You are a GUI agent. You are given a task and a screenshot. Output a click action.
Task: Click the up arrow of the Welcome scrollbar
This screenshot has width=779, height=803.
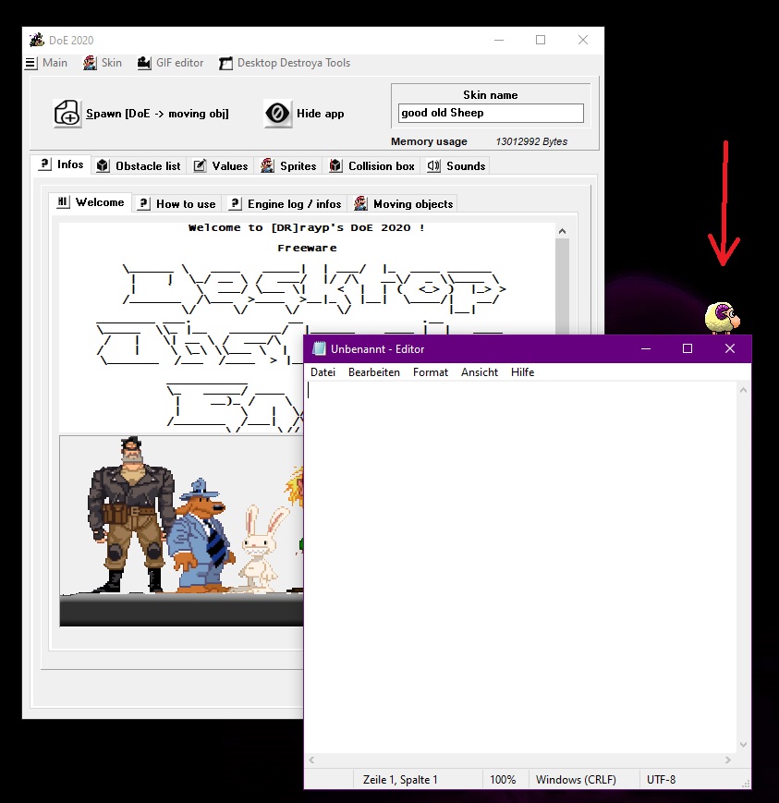pyautogui.click(x=562, y=229)
